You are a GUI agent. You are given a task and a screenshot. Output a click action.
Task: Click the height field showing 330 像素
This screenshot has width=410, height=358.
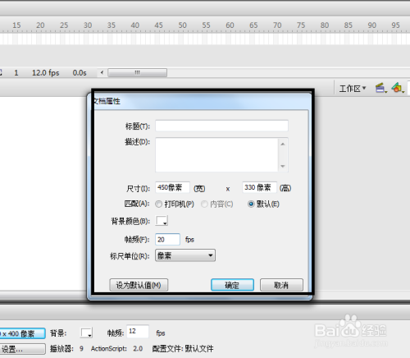click(259, 187)
